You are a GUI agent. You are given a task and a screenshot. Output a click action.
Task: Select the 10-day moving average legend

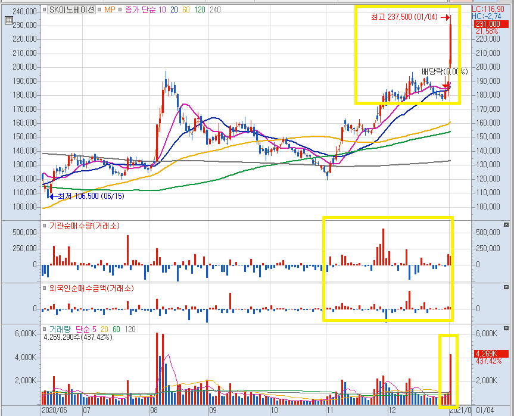coord(162,10)
